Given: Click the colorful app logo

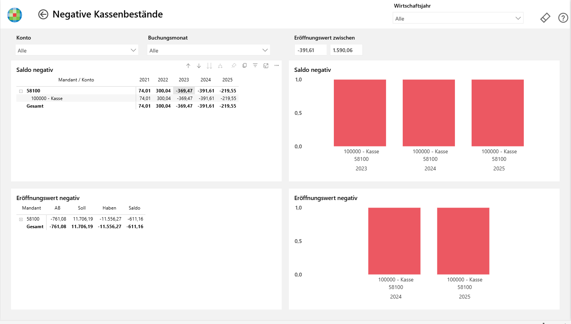Looking at the screenshot, I should pyautogui.click(x=14, y=15).
